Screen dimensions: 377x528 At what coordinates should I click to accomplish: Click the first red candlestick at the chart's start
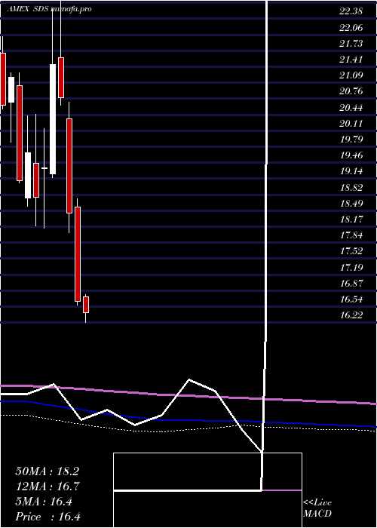(x=3, y=79)
